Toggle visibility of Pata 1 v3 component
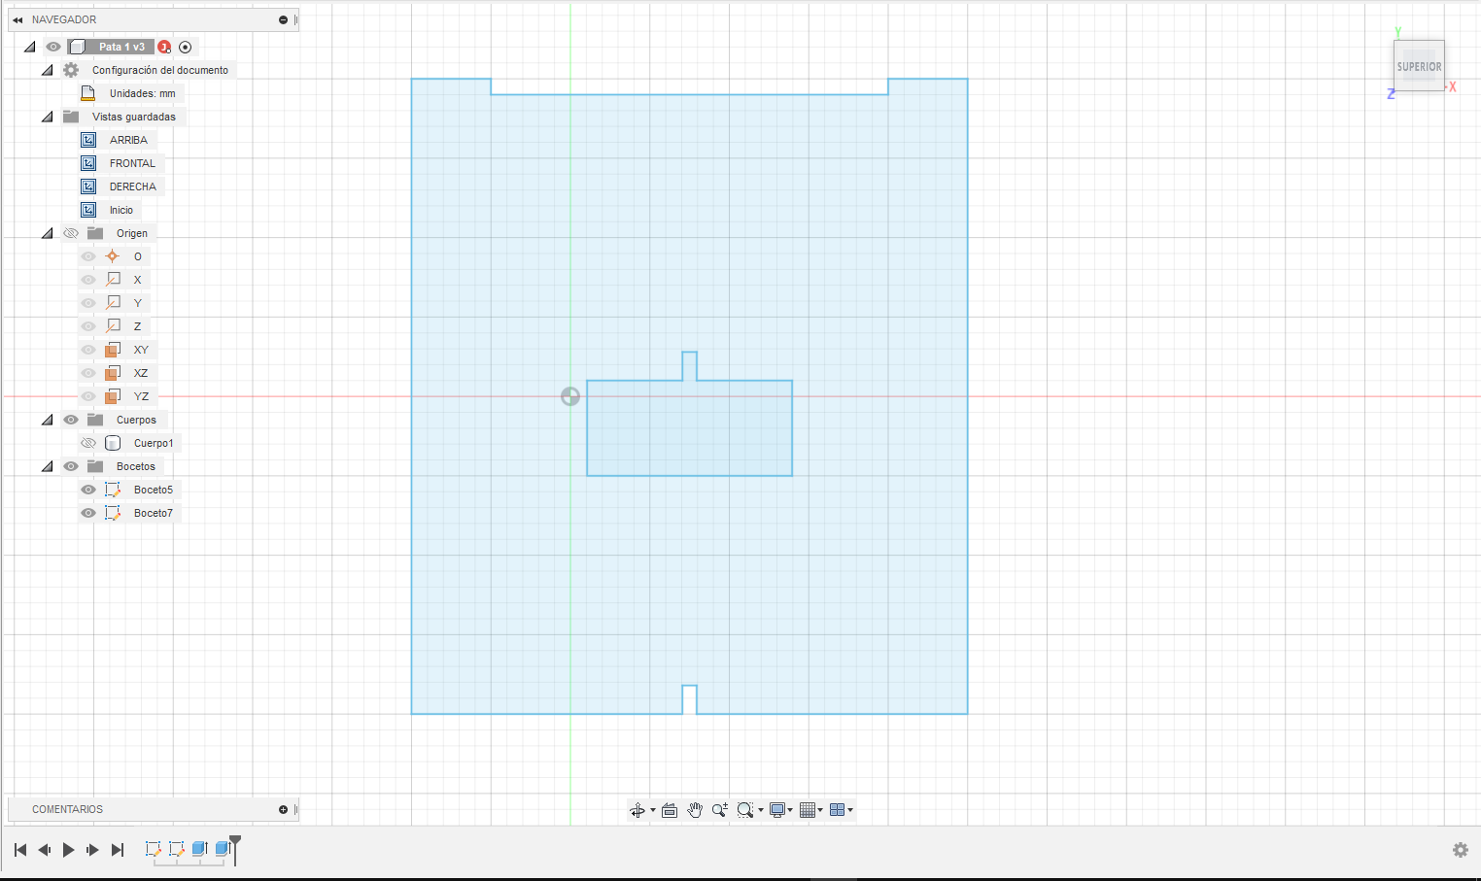 (53, 47)
